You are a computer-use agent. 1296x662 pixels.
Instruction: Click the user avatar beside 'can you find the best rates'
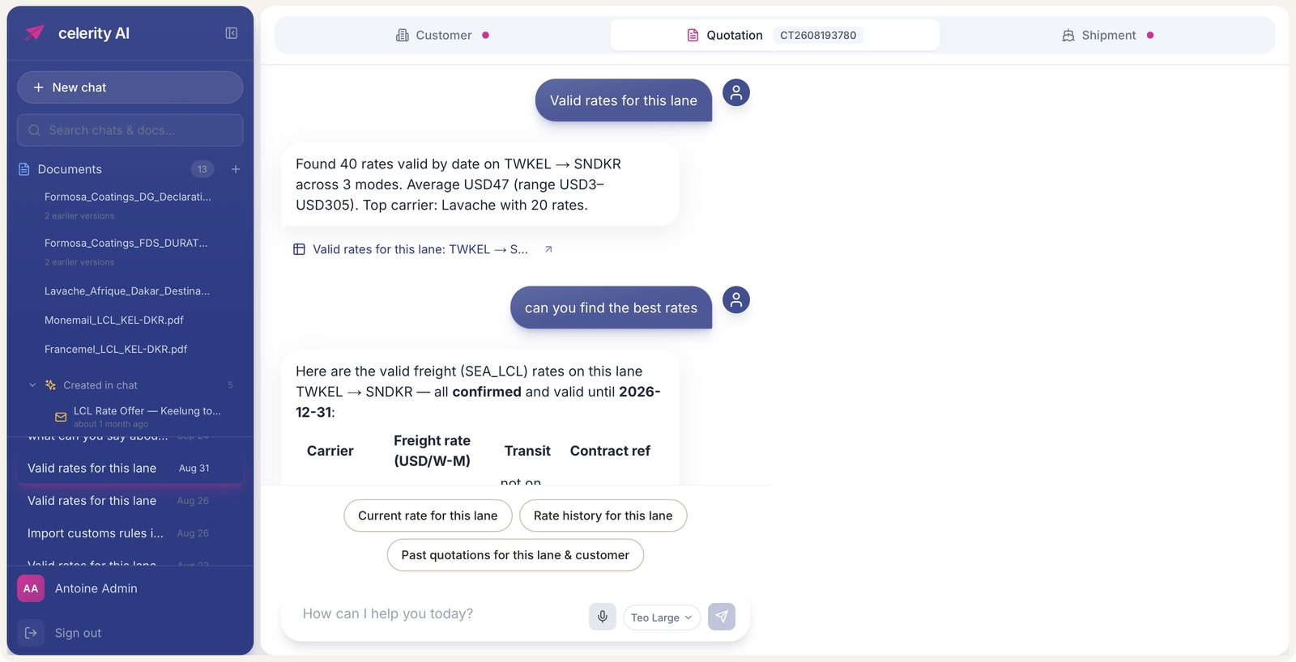point(736,299)
